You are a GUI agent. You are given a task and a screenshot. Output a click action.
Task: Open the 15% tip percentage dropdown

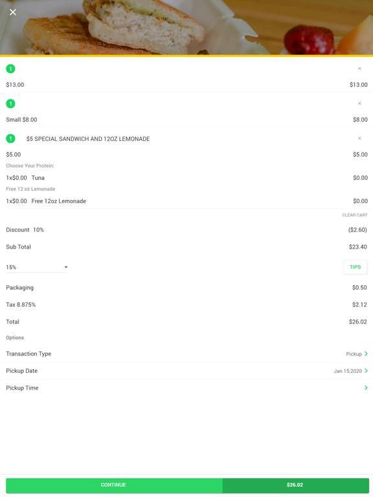point(37,267)
